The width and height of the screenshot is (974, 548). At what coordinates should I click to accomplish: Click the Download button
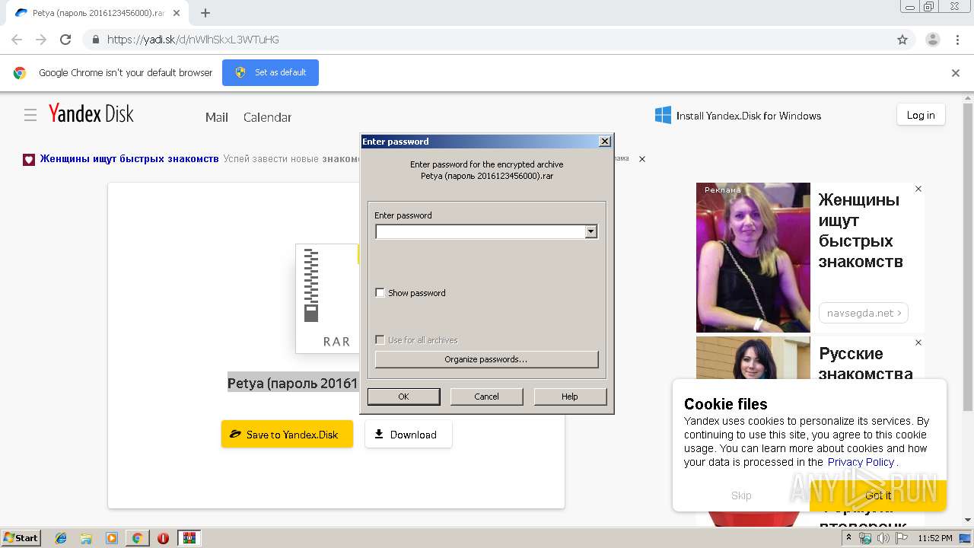(x=408, y=435)
